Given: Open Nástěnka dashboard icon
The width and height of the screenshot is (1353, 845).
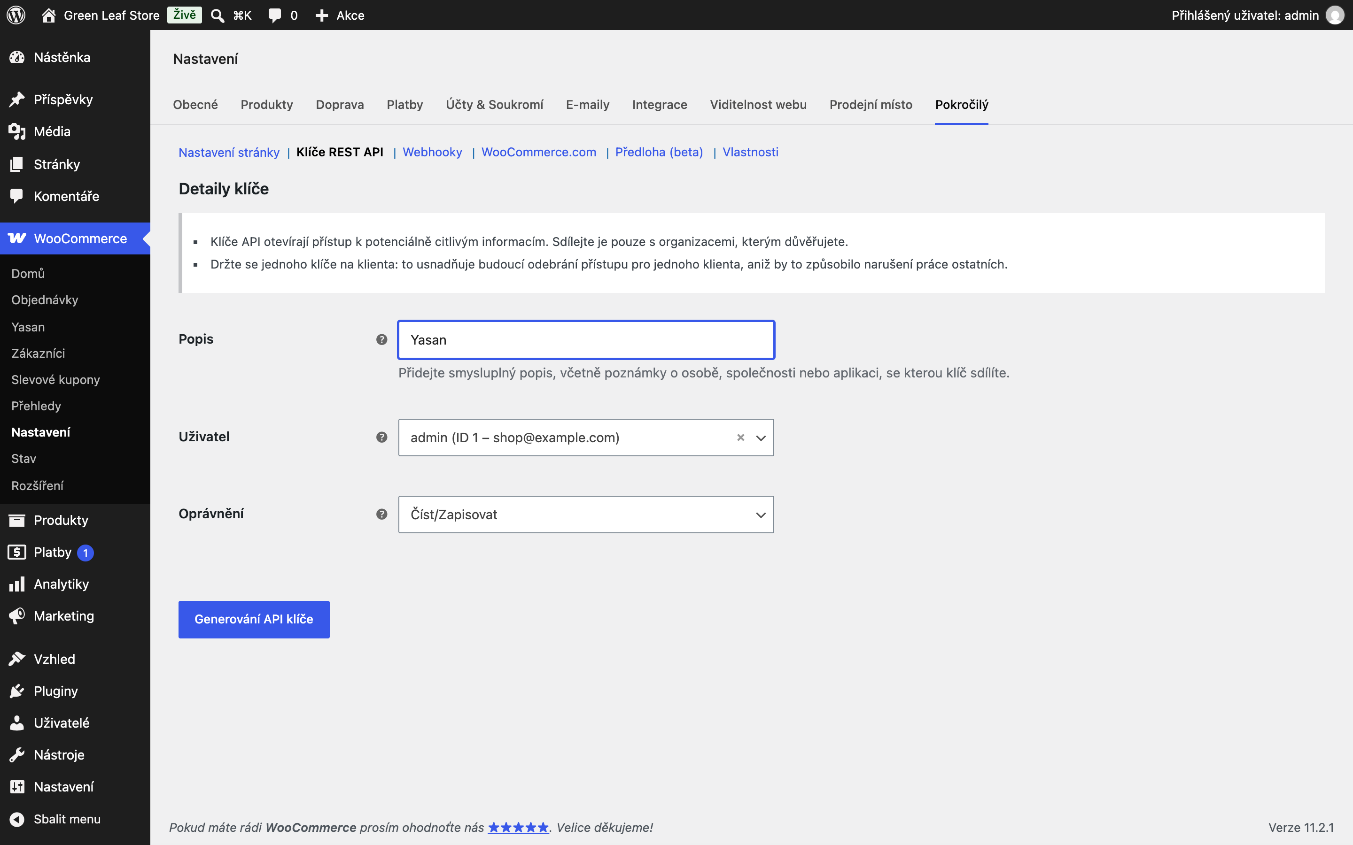Looking at the screenshot, I should point(17,57).
